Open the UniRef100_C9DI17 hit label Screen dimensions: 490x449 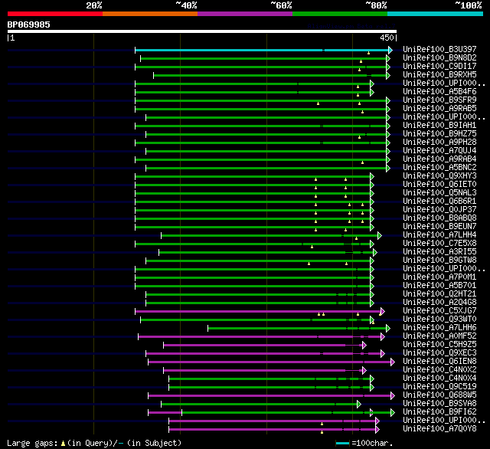(439, 66)
